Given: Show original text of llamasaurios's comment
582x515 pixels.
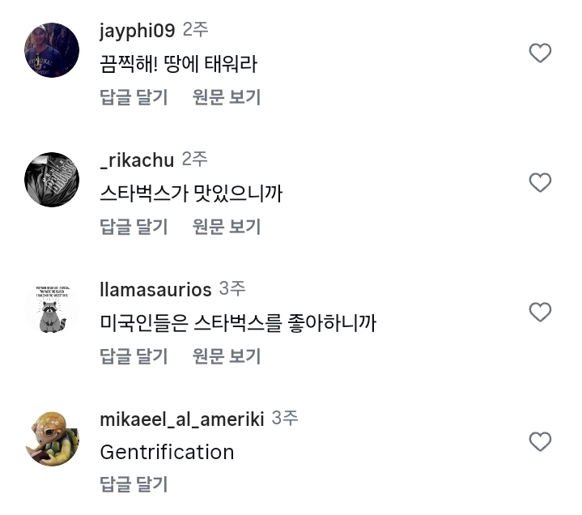Looking at the screenshot, I should [x=227, y=356].
